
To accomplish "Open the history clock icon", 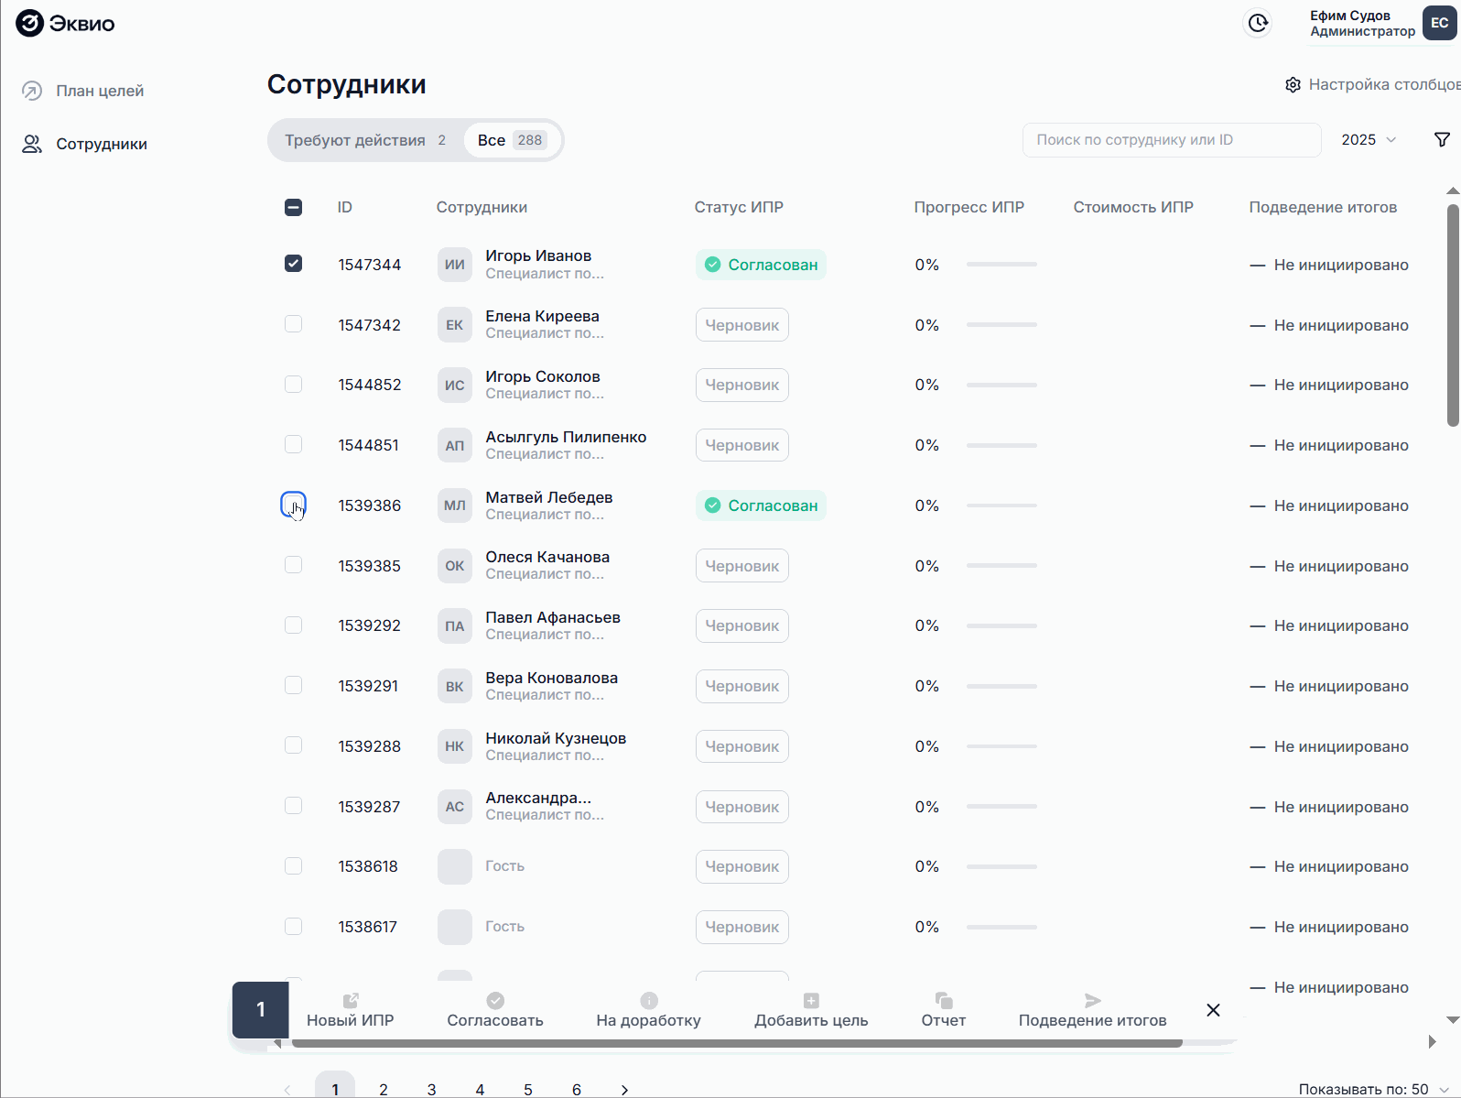I will (x=1259, y=23).
